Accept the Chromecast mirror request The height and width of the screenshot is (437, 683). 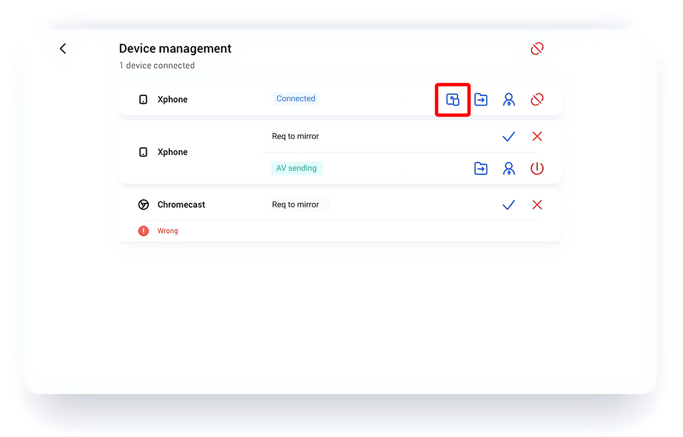[508, 205]
